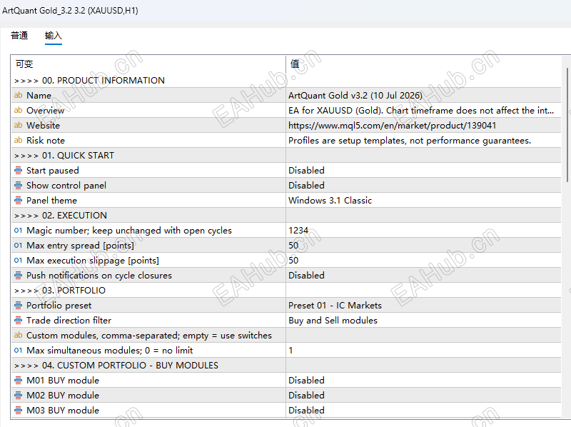Open Trade direction filter value Buy and Sell modules
Screen dimensions: 571x427
coord(423,320)
